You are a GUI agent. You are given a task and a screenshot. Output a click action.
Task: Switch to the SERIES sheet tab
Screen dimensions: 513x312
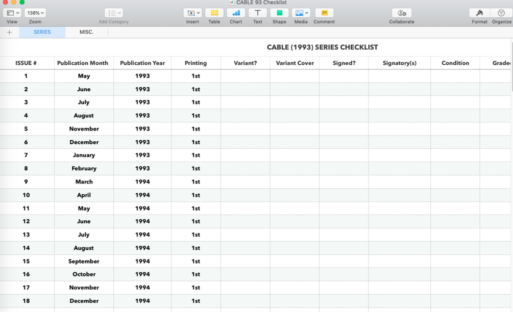tap(42, 32)
